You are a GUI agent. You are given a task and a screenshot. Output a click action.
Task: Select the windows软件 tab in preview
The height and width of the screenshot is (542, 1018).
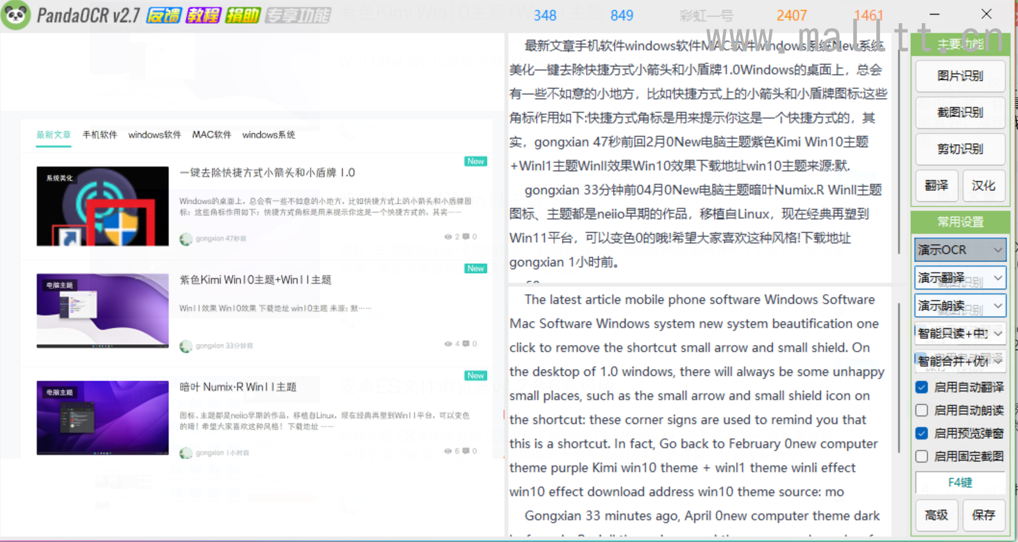(155, 135)
